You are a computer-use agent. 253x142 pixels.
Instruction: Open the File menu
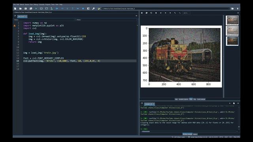[x=14, y=4]
